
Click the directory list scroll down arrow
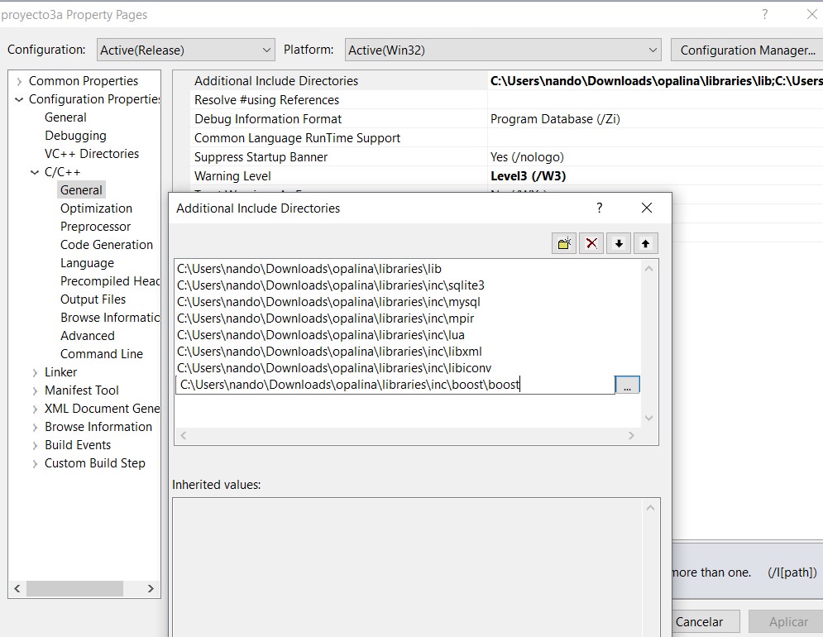tap(648, 418)
